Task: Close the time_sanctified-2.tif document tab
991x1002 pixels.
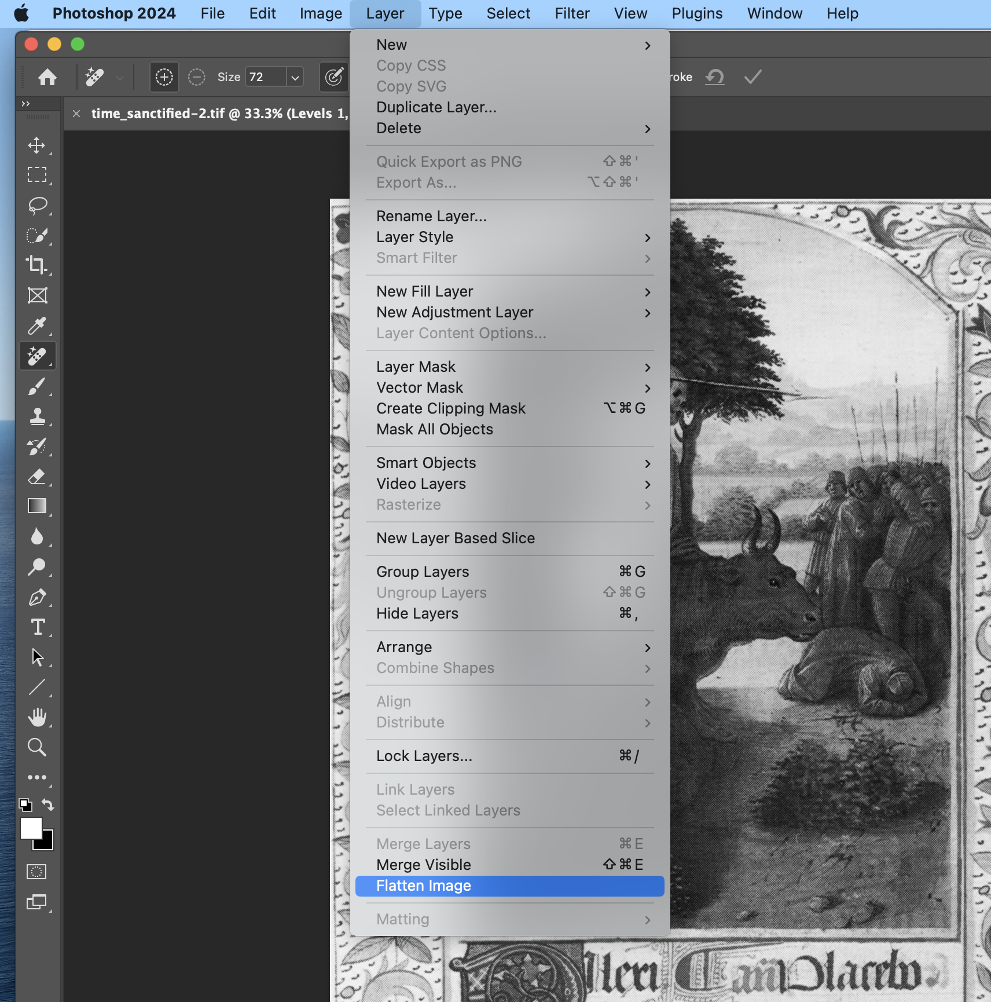Action: click(76, 114)
